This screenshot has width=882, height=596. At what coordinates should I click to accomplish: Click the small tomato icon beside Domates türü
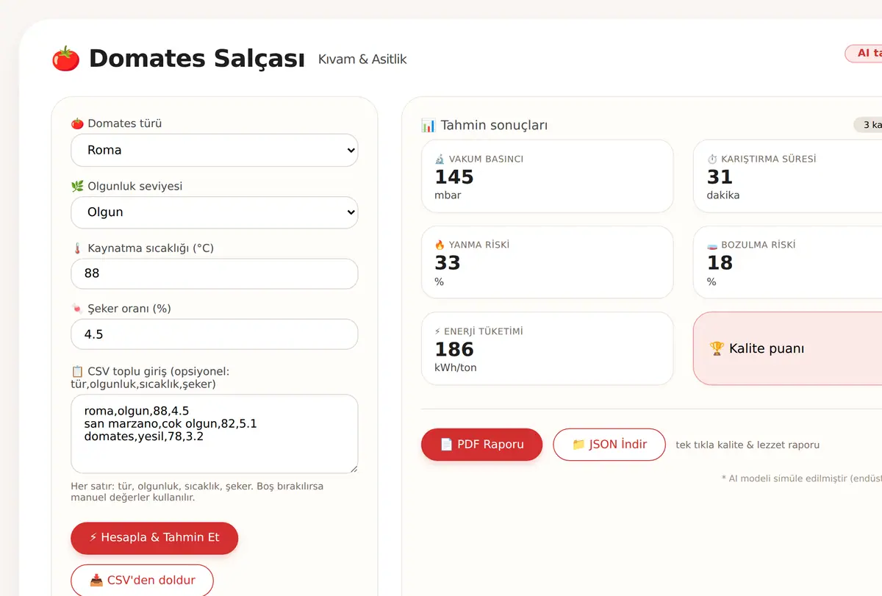pos(77,123)
